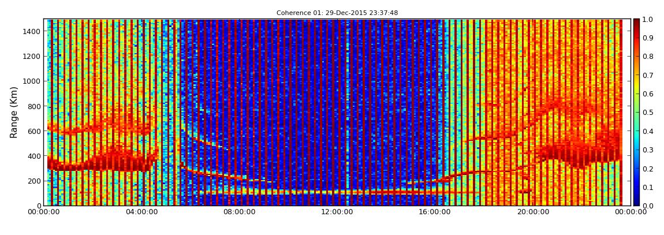Click the 08:00:00 time axis label
The image size is (664, 235).
[240, 212]
